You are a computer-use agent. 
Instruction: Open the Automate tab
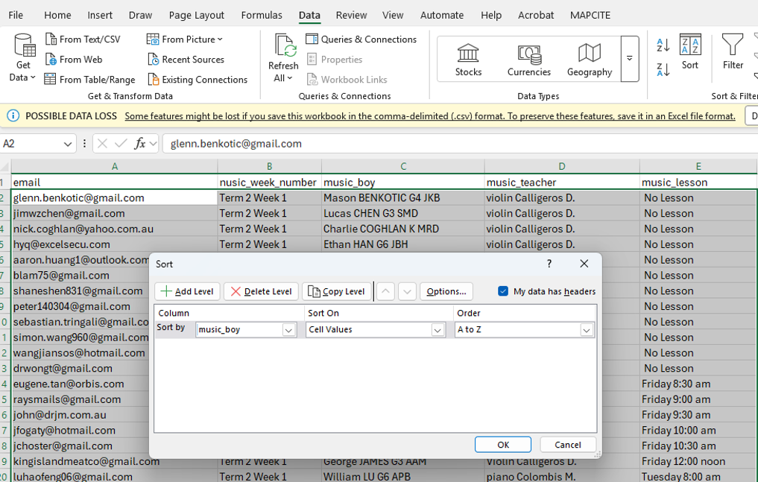[x=442, y=15]
